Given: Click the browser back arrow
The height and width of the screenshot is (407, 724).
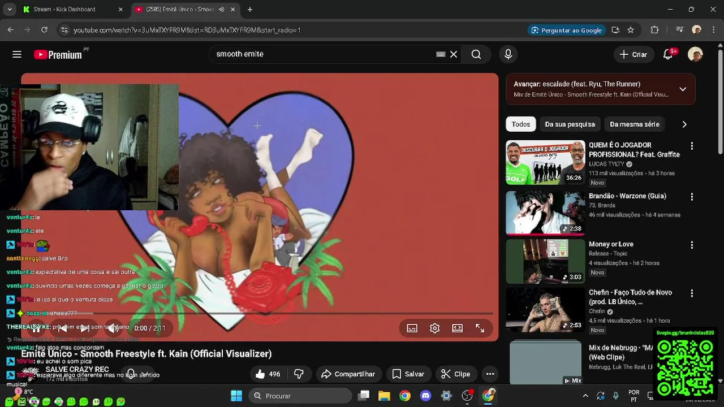Looking at the screenshot, I should (11, 30).
